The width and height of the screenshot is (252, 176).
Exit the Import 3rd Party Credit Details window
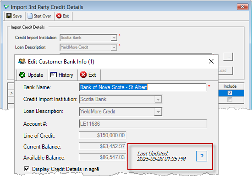point(62,16)
